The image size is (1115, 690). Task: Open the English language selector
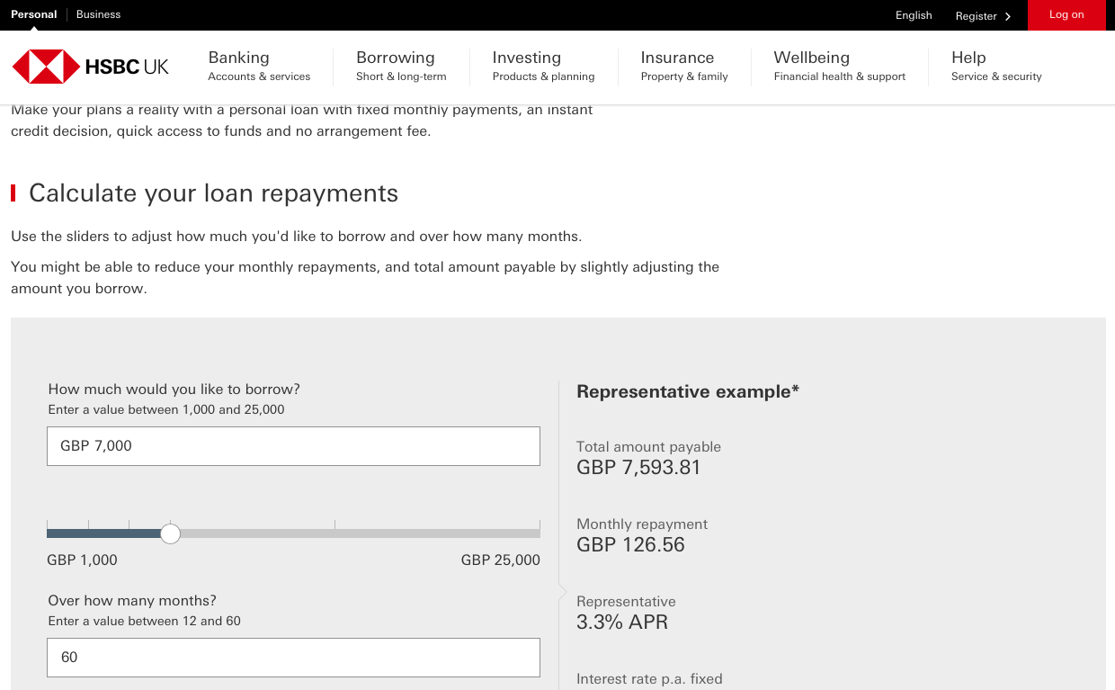914,15
